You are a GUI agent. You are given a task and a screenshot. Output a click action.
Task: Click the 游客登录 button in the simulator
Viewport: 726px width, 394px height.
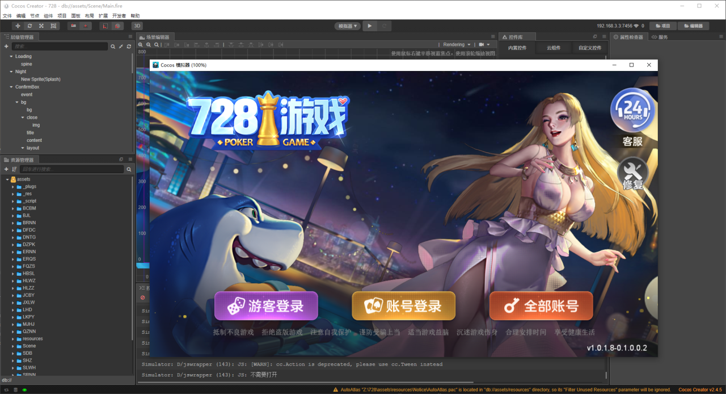coord(265,305)
